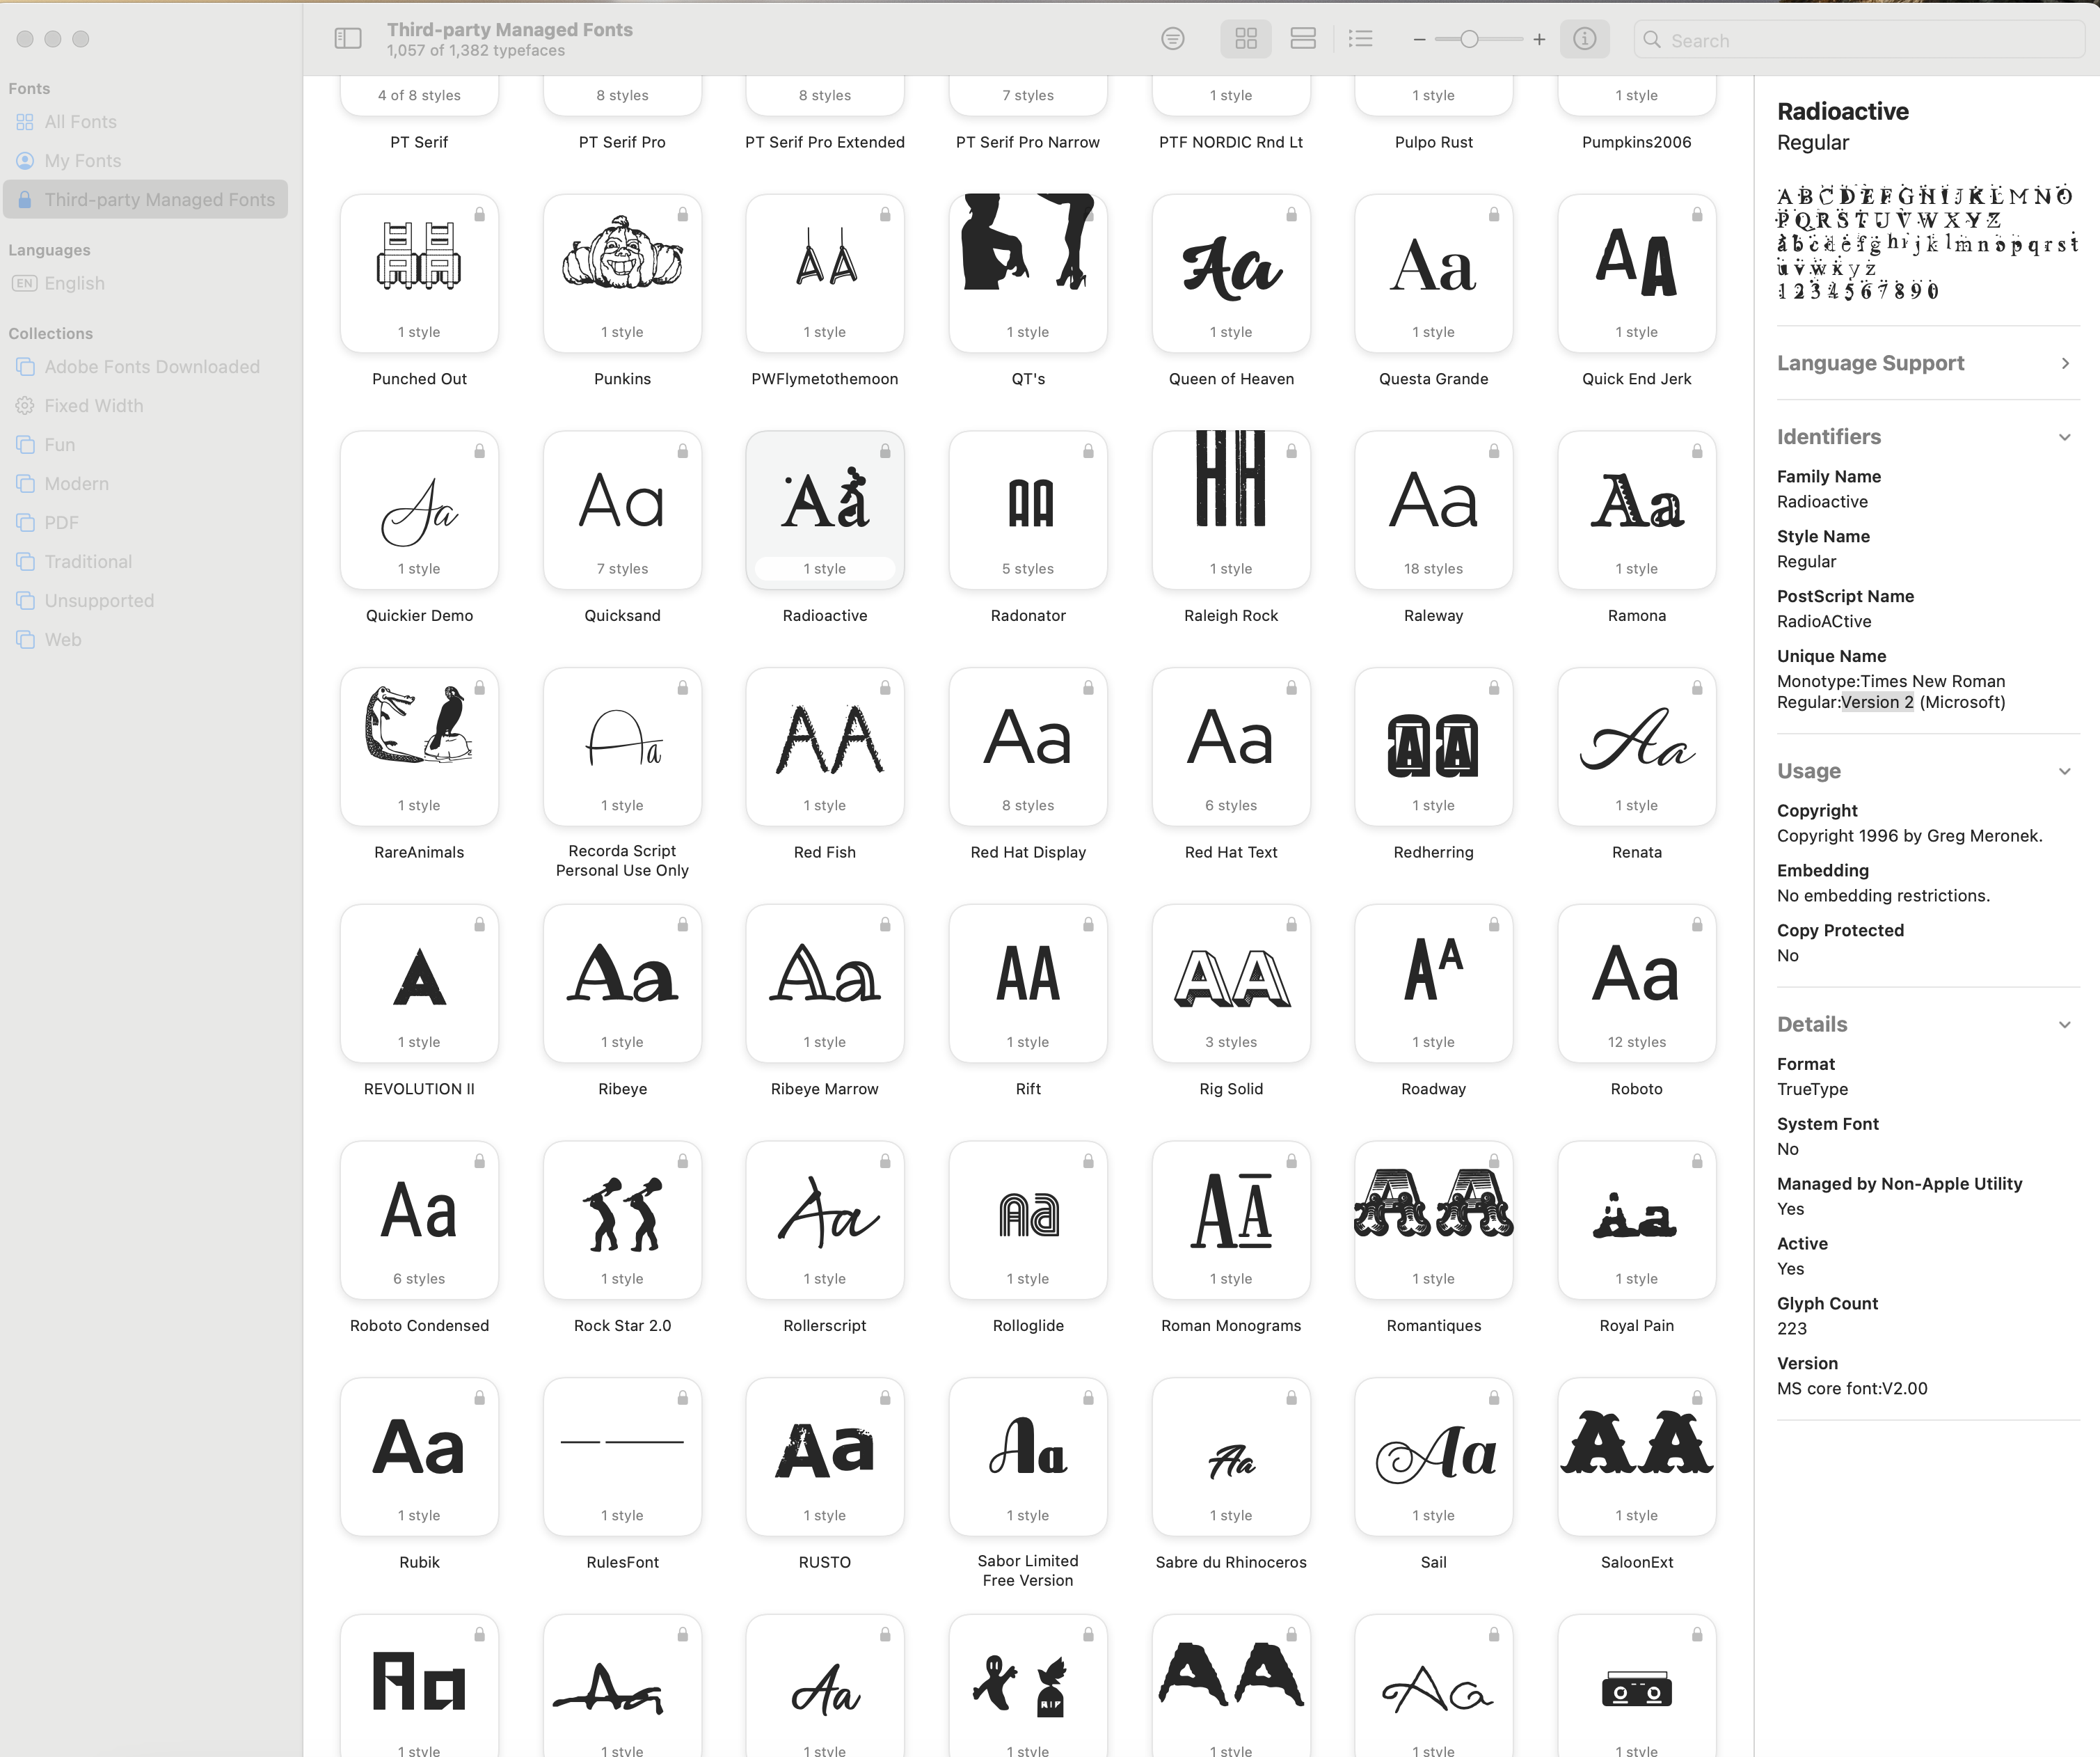Adjust the preview size slider

pos(1468,40)
